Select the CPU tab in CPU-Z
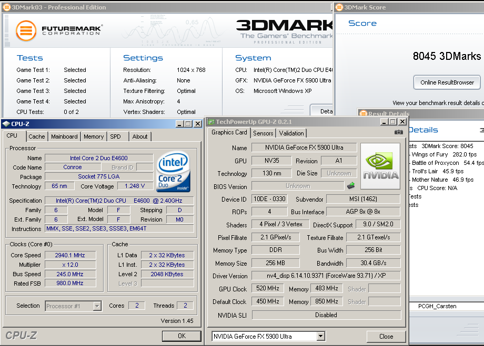484x346 pixels. (12, 135)
